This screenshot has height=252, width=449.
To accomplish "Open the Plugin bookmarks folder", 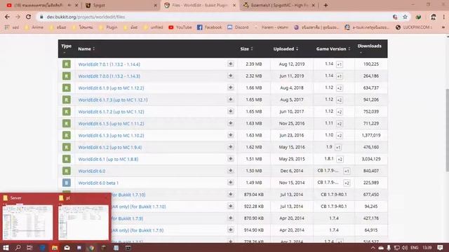I will coord(108,27).
